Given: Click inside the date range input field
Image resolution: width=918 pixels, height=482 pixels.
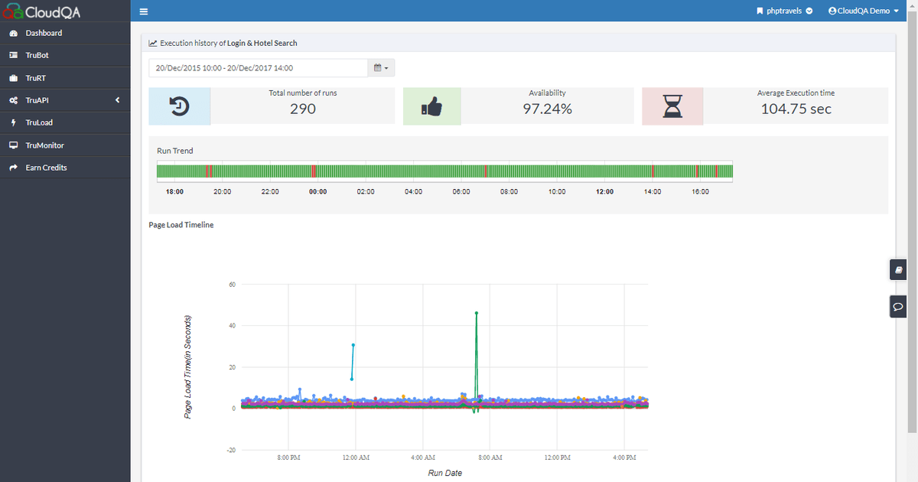Looking at the screenshot, I should tap(258, 67).
